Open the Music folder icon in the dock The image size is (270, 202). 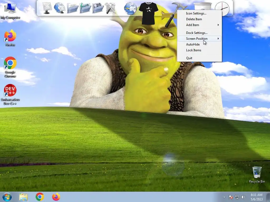click(x=85, y=8)
